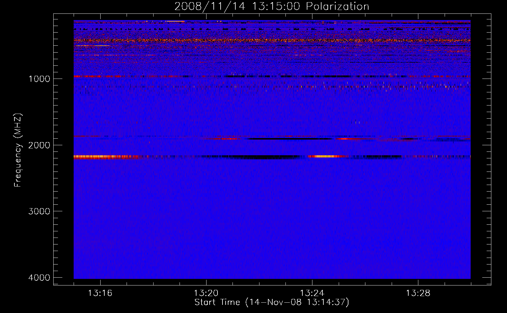Click the 'Start Time (14-Nov-08 13:14:37)' label
The width and height of the screenshot is (507, 313).
(x=272, y=302)
